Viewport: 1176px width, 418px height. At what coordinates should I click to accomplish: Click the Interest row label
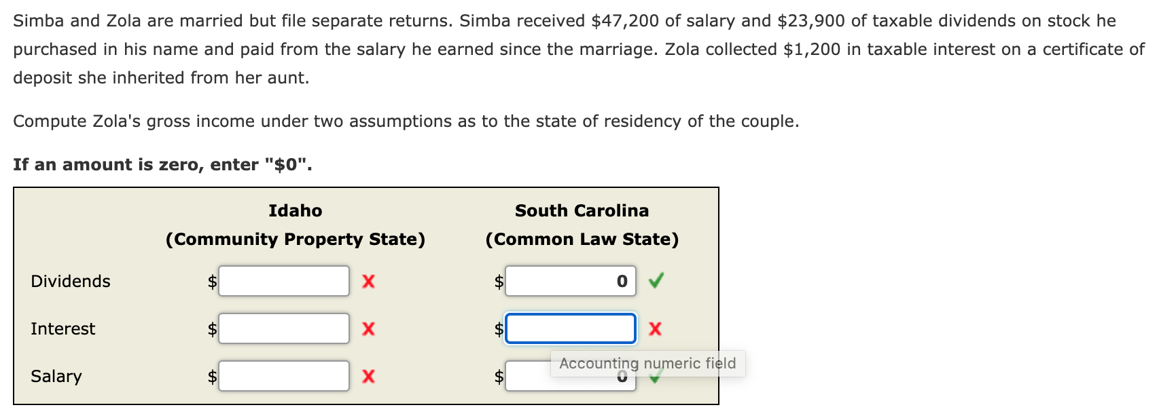point(63,329)
